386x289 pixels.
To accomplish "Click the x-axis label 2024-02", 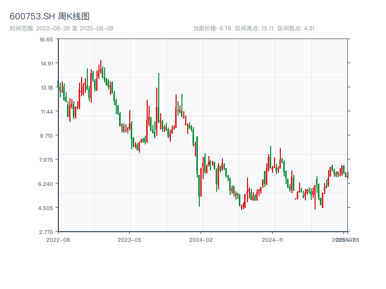I will coord(201,240).
